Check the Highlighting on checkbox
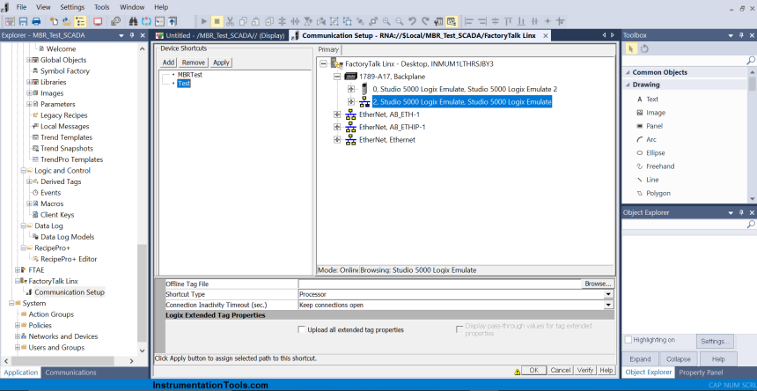Viewport: 757px width, 391px height. [x=628, y=340]
